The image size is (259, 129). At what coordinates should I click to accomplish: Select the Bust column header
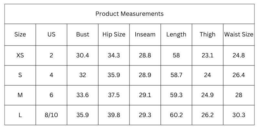click(83, 35)
